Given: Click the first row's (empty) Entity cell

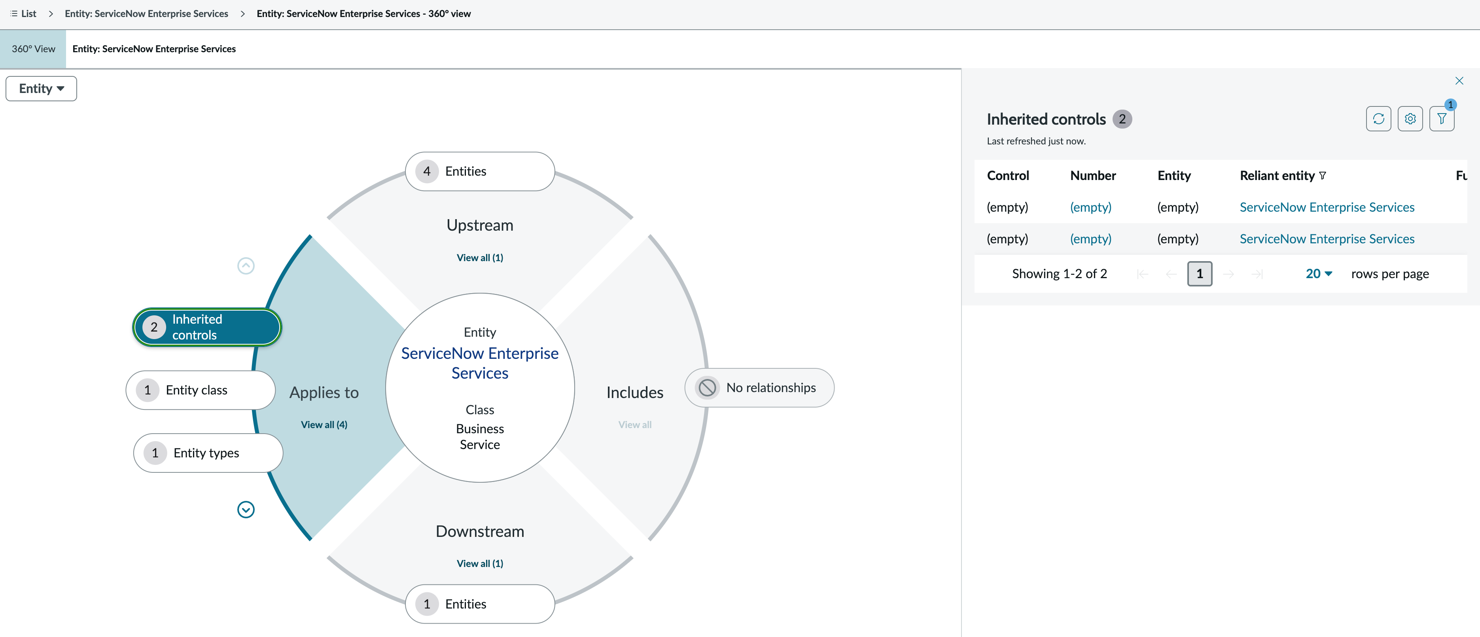Looking at the screenshot, I should pos(1178,208).
